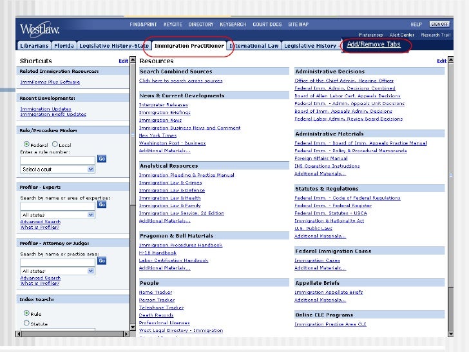Screen dimensions: 469x352
Task: Click the Westlaw logo
Action: pyautogui.click(x=39, y=30)
